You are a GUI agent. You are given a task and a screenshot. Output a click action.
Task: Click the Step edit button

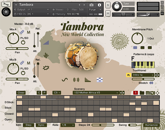28,125
